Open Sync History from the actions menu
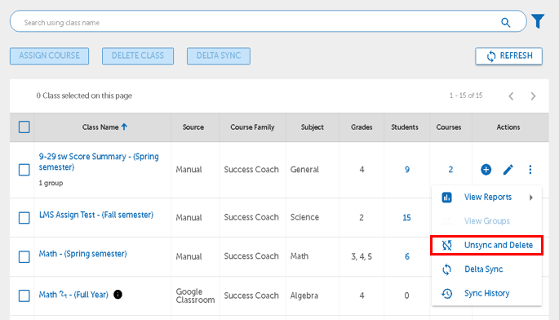This screenshot has height=320, width=559. pyautogui.click(x=486, y=293)
